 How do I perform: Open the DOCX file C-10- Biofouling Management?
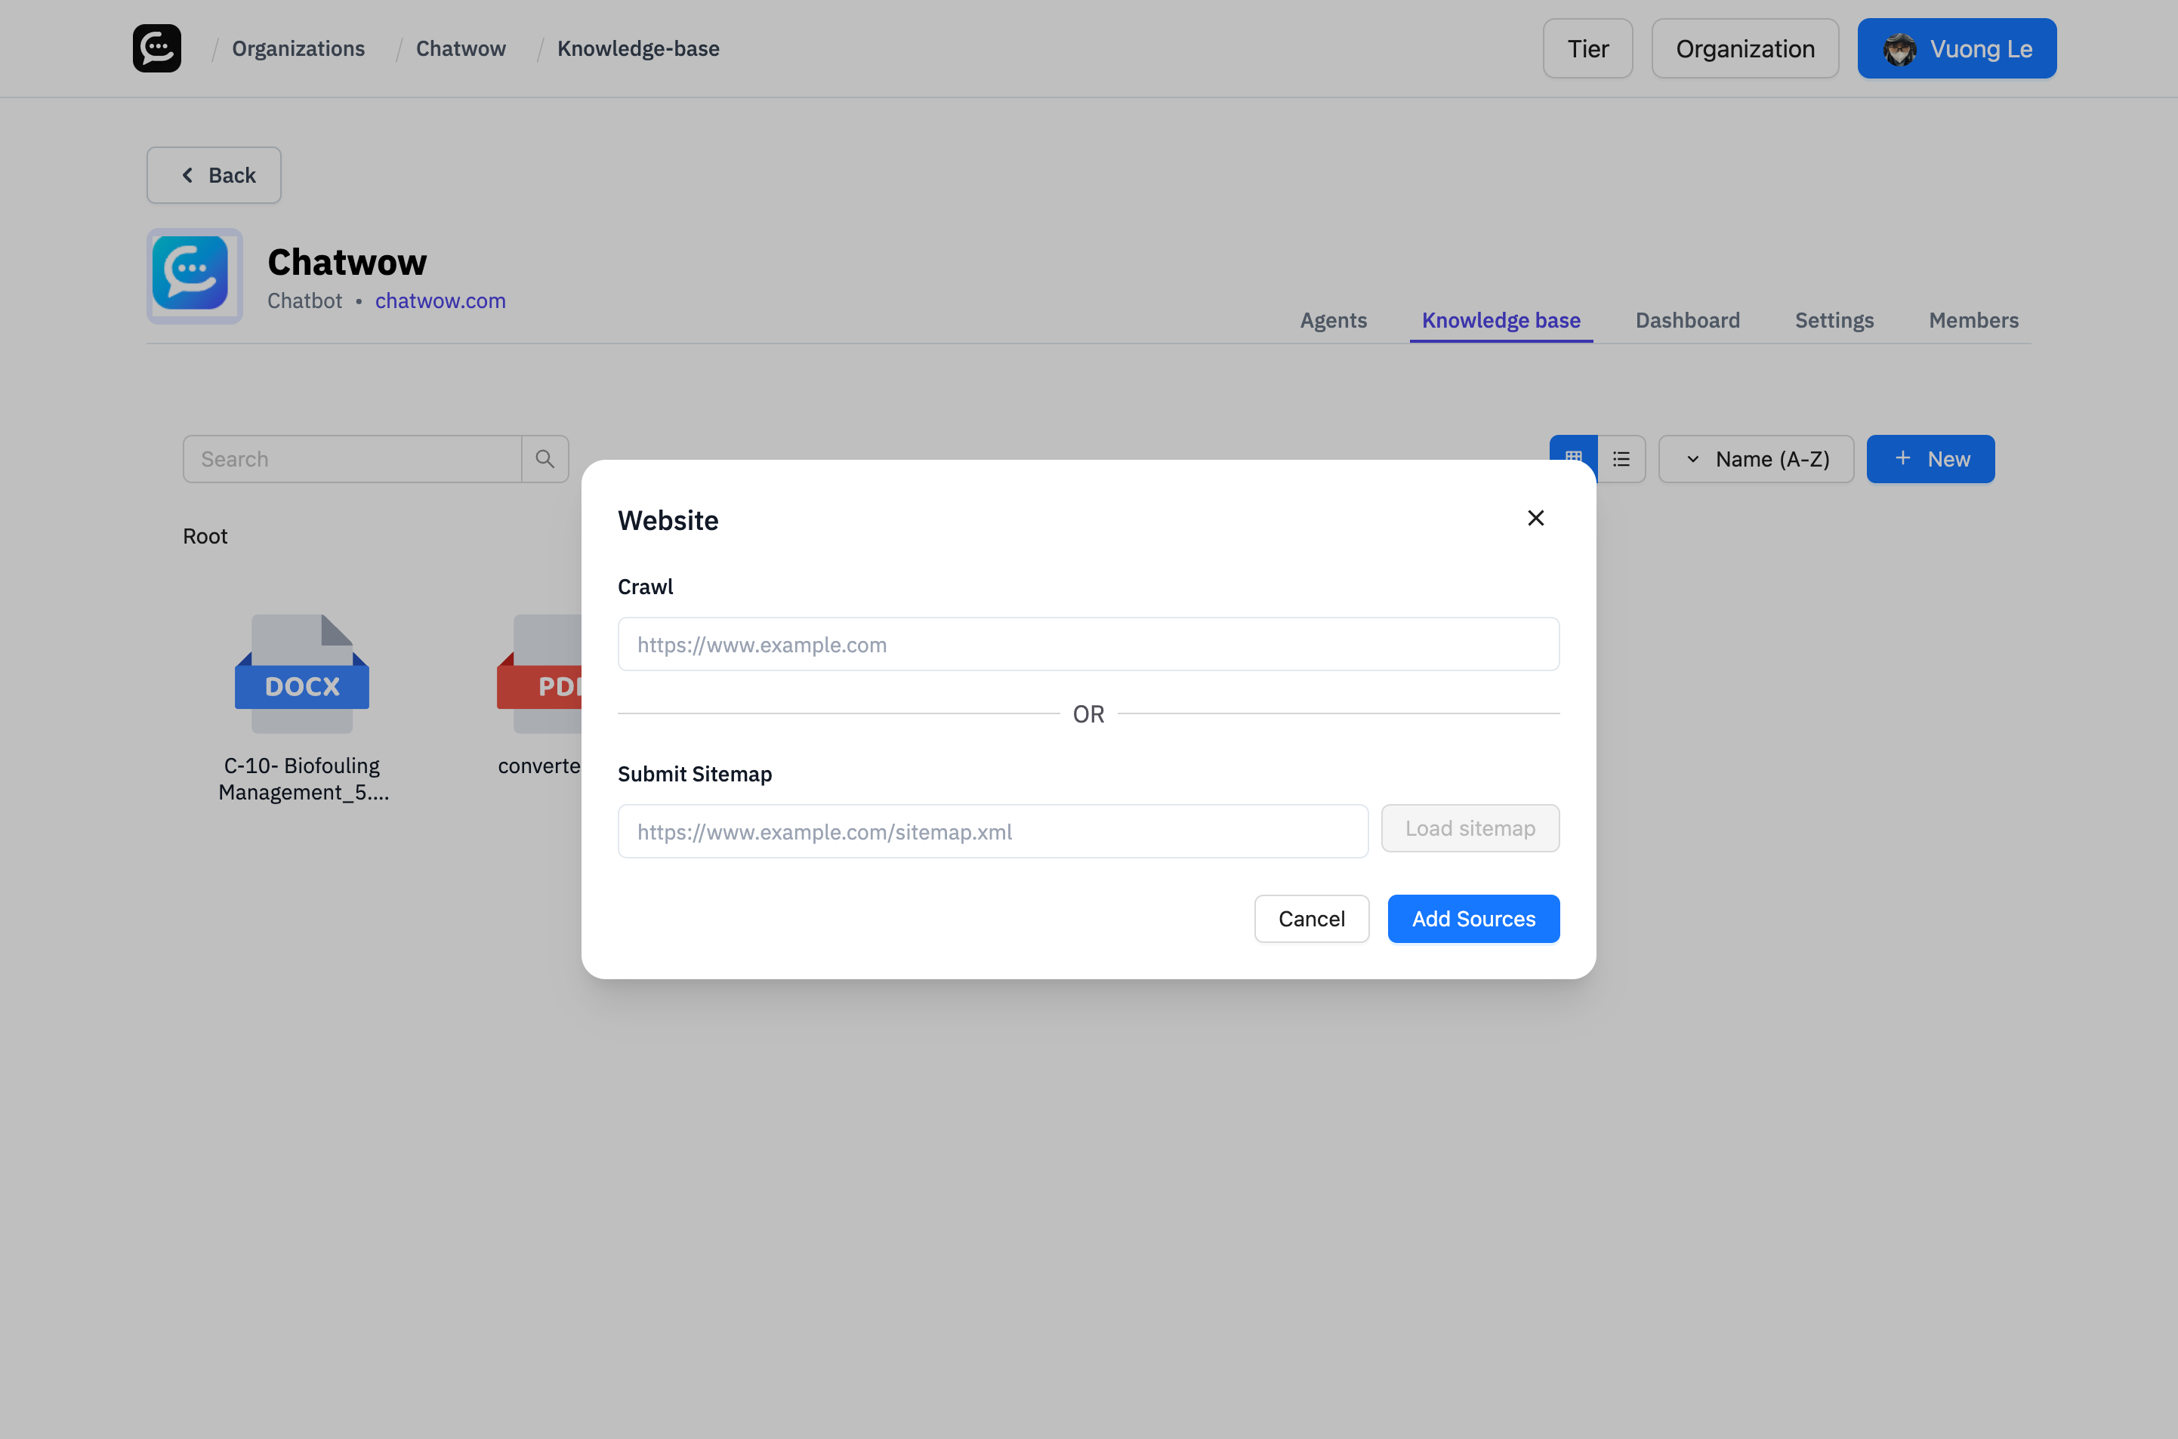pyautogui.click(x=301, y=674)
